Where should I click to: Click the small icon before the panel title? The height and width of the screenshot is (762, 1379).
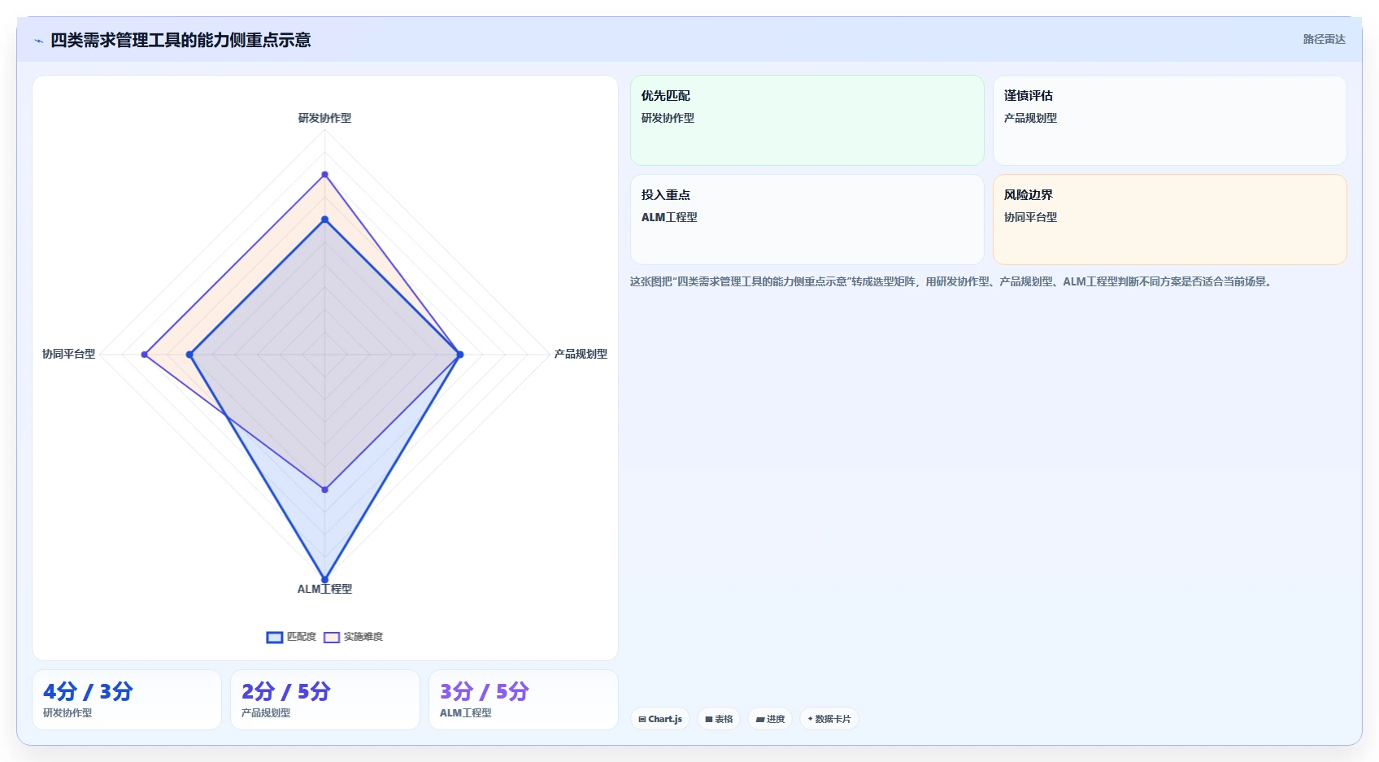[38, 41]
